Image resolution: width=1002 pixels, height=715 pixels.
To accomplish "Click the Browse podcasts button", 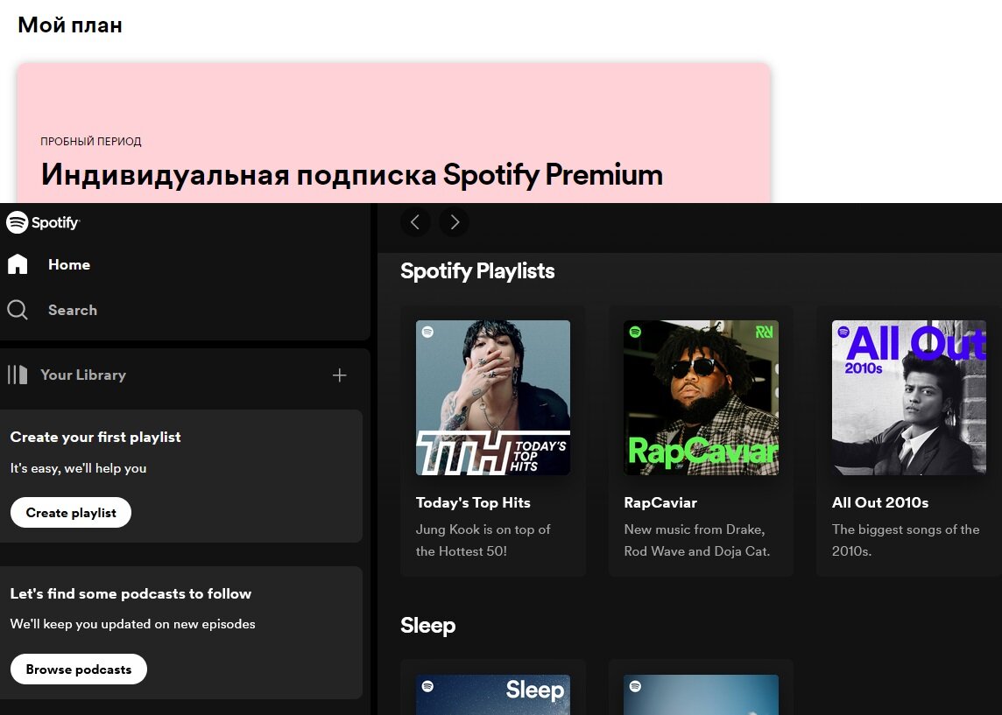I will 79,669.
